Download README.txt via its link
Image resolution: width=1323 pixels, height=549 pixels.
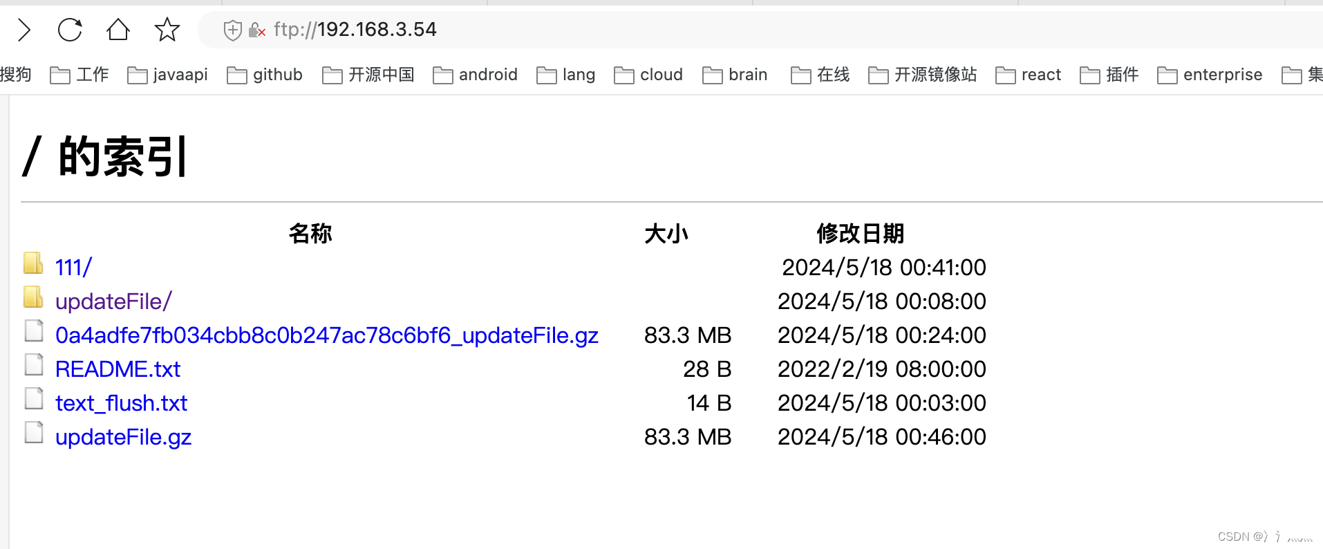click(x=118, y=369)
